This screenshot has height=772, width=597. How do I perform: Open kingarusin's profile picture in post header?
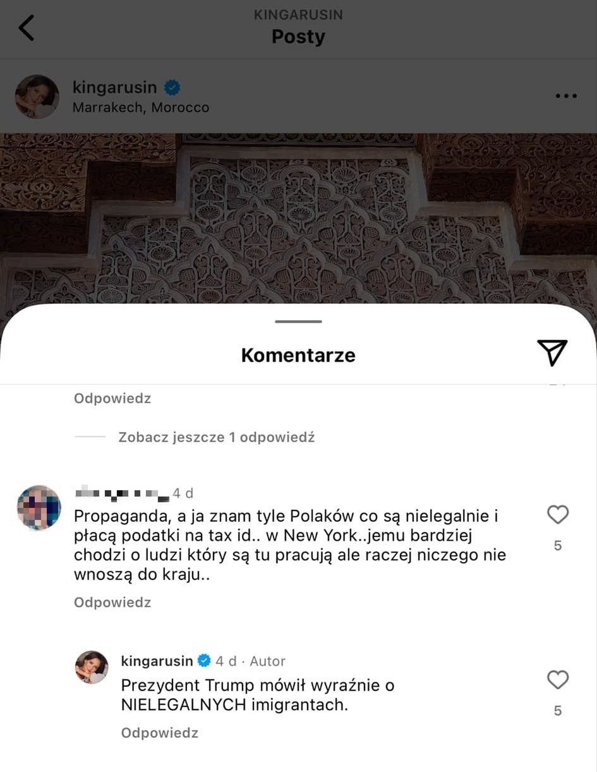(37, 97)
